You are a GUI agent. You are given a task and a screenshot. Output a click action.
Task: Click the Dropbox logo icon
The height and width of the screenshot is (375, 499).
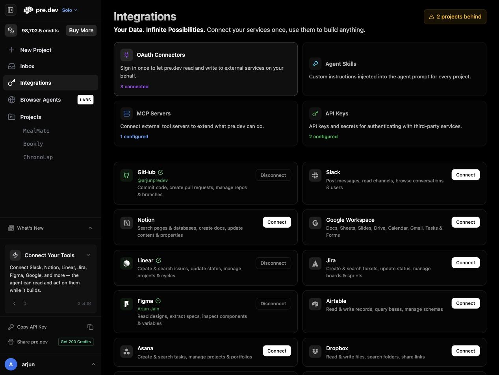pyautogui.click(x=315, y=351)
